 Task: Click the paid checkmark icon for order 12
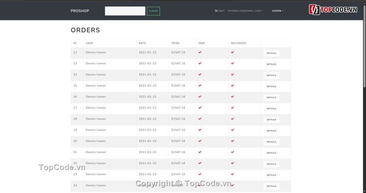(200, 52)
